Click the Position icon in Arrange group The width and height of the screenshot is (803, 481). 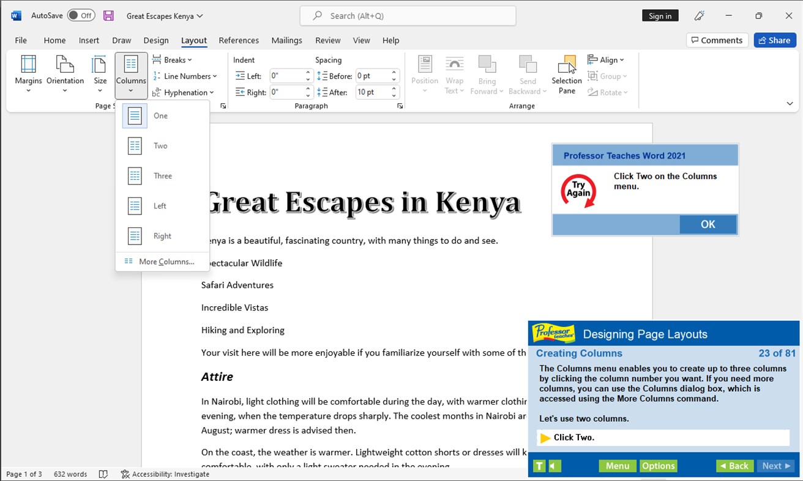point(425,73)
